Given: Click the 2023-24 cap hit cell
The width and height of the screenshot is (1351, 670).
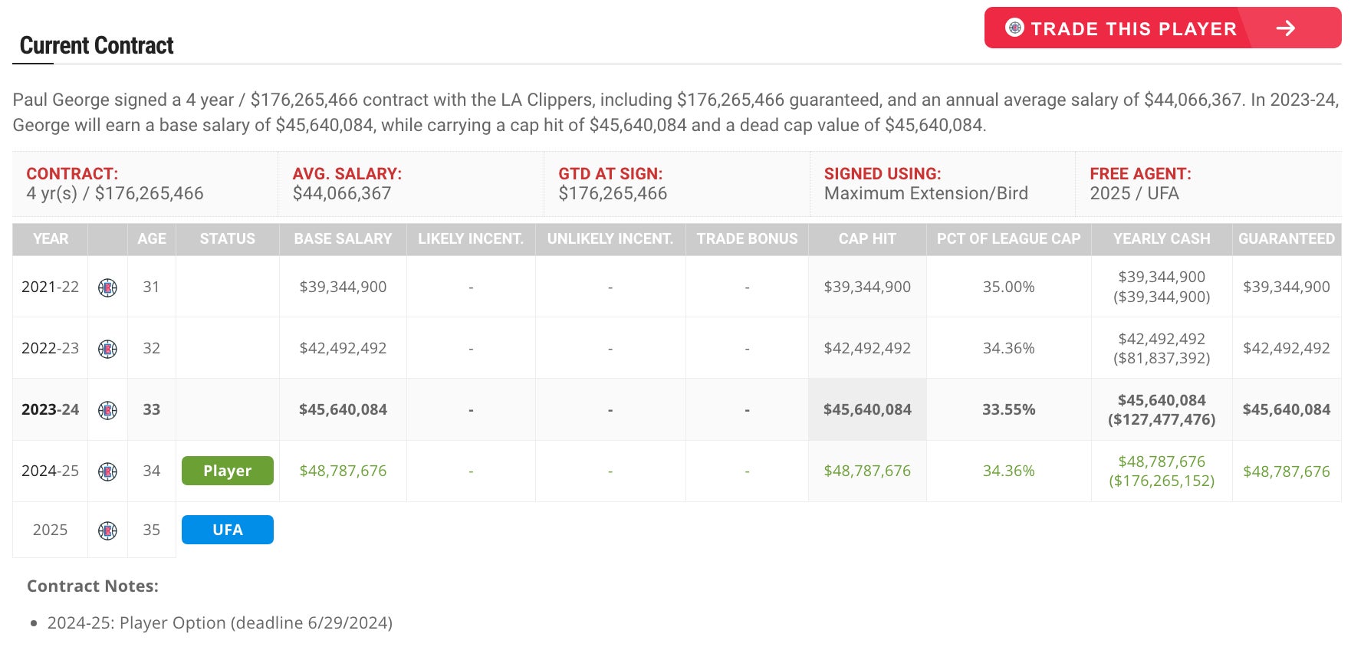Looking at the screenshot, I should click(x=867, y=409).
